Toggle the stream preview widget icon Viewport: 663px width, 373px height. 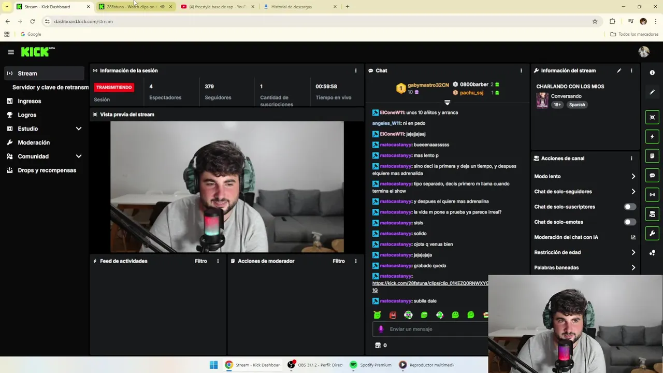pyautogui.click(x=652, y=117)
